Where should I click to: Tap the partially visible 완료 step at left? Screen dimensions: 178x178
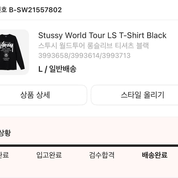(x=4, y=155)
